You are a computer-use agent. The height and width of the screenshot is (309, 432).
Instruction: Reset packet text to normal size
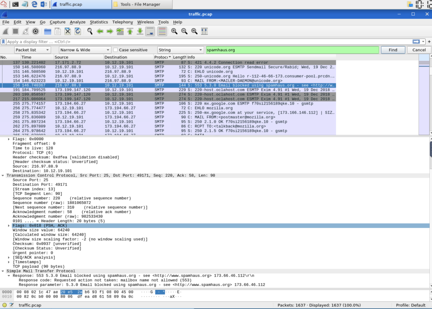coord(194,31)
